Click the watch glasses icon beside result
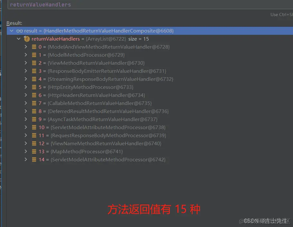This screenshot has width=293, height=227. click(x=19, y=31)
